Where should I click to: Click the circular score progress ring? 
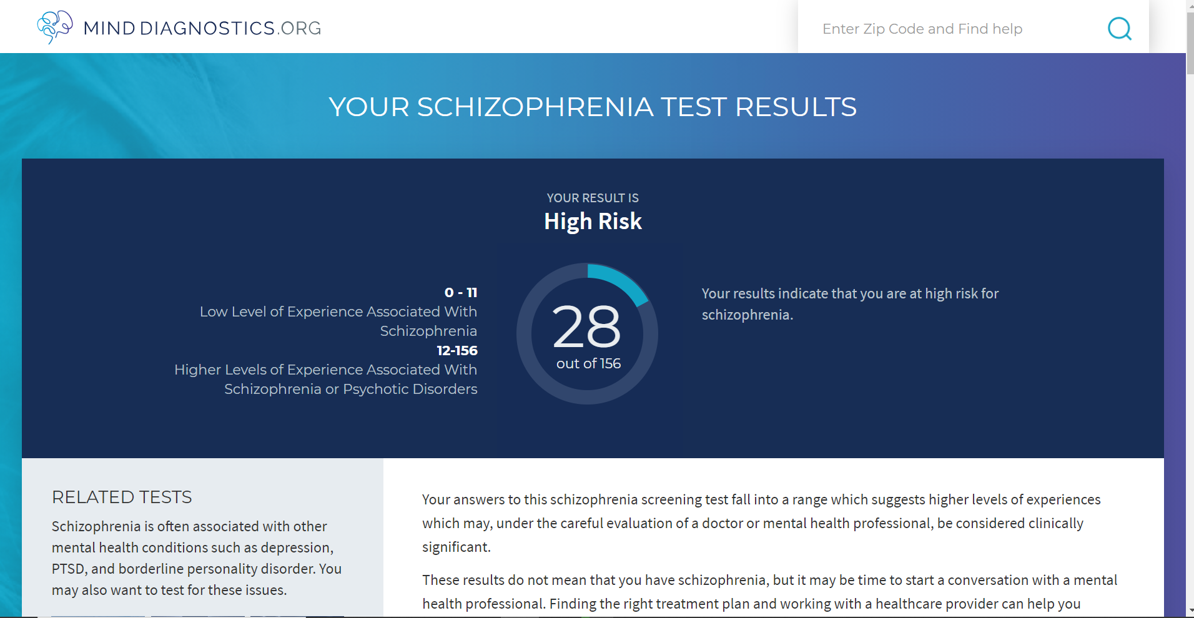[x=587, y=333]
